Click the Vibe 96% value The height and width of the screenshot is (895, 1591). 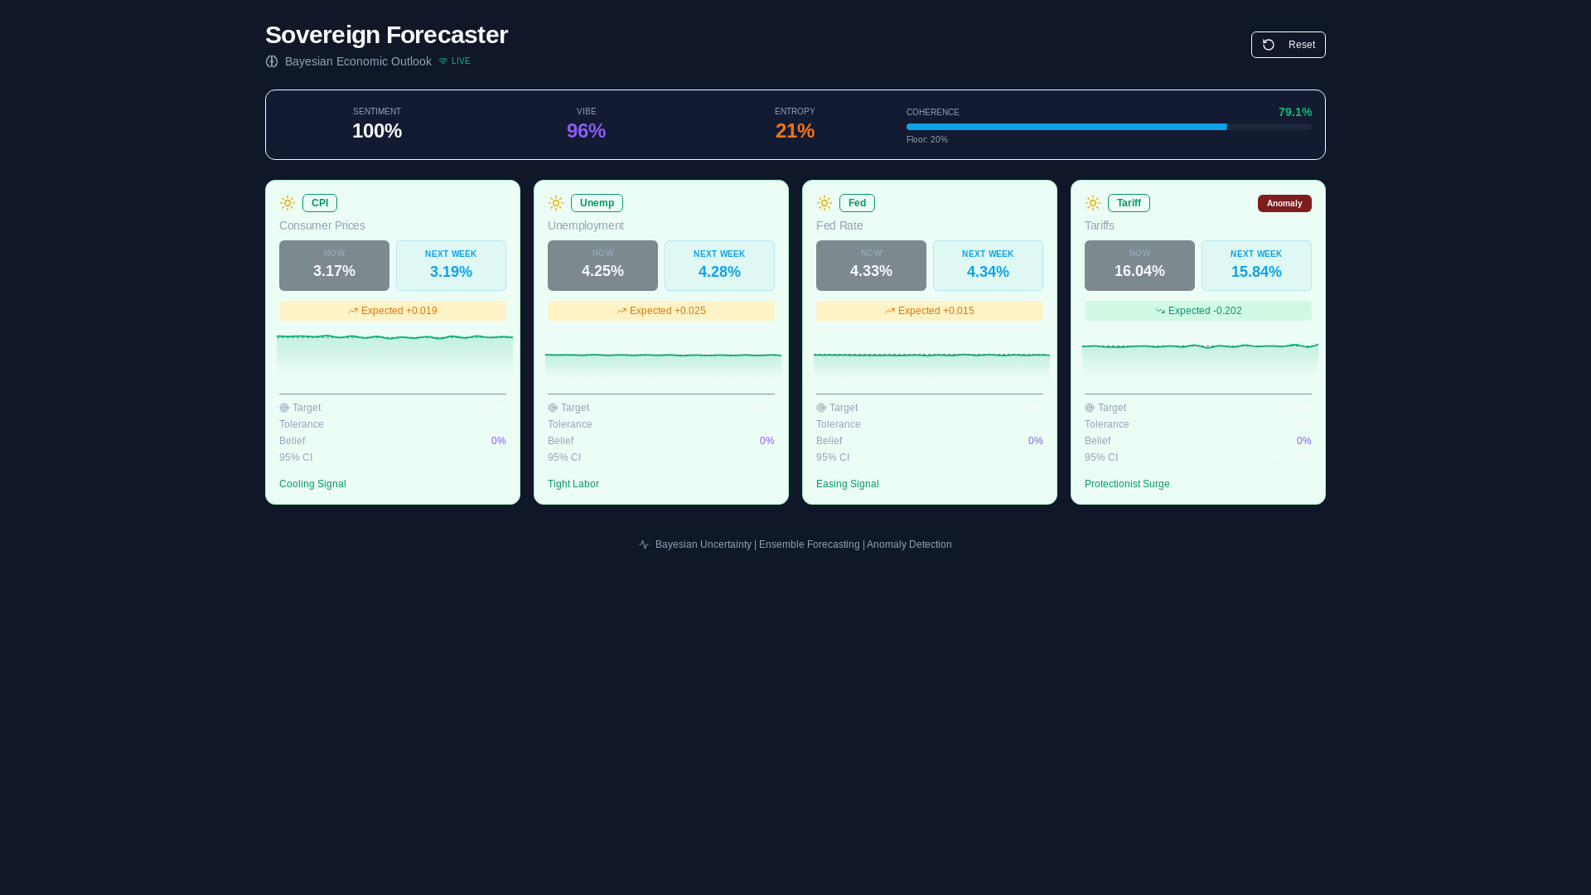(586, 131)
